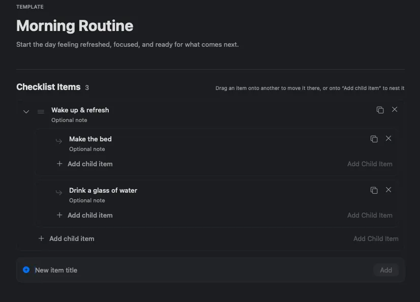Collapse the Wake up & refresh item

(x=26, y=112)
